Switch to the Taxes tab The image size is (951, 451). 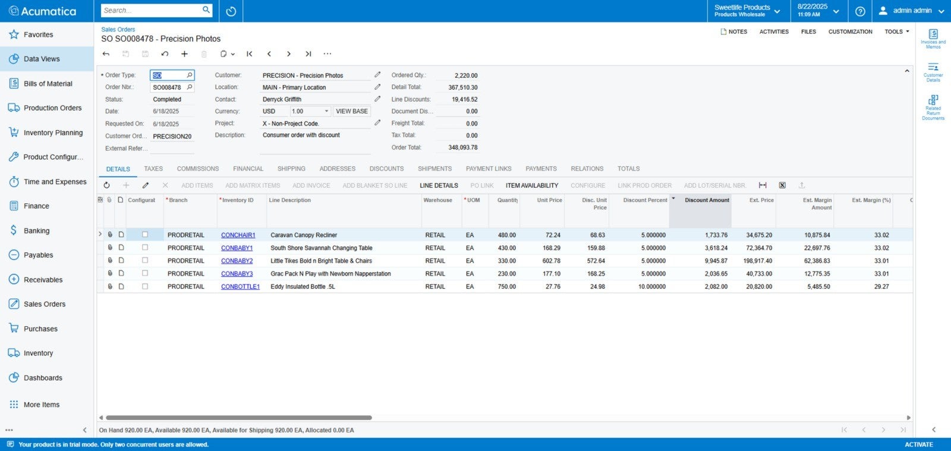point(153,169)
